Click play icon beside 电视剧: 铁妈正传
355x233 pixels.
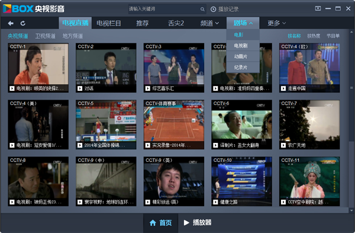tap(12, 202)
